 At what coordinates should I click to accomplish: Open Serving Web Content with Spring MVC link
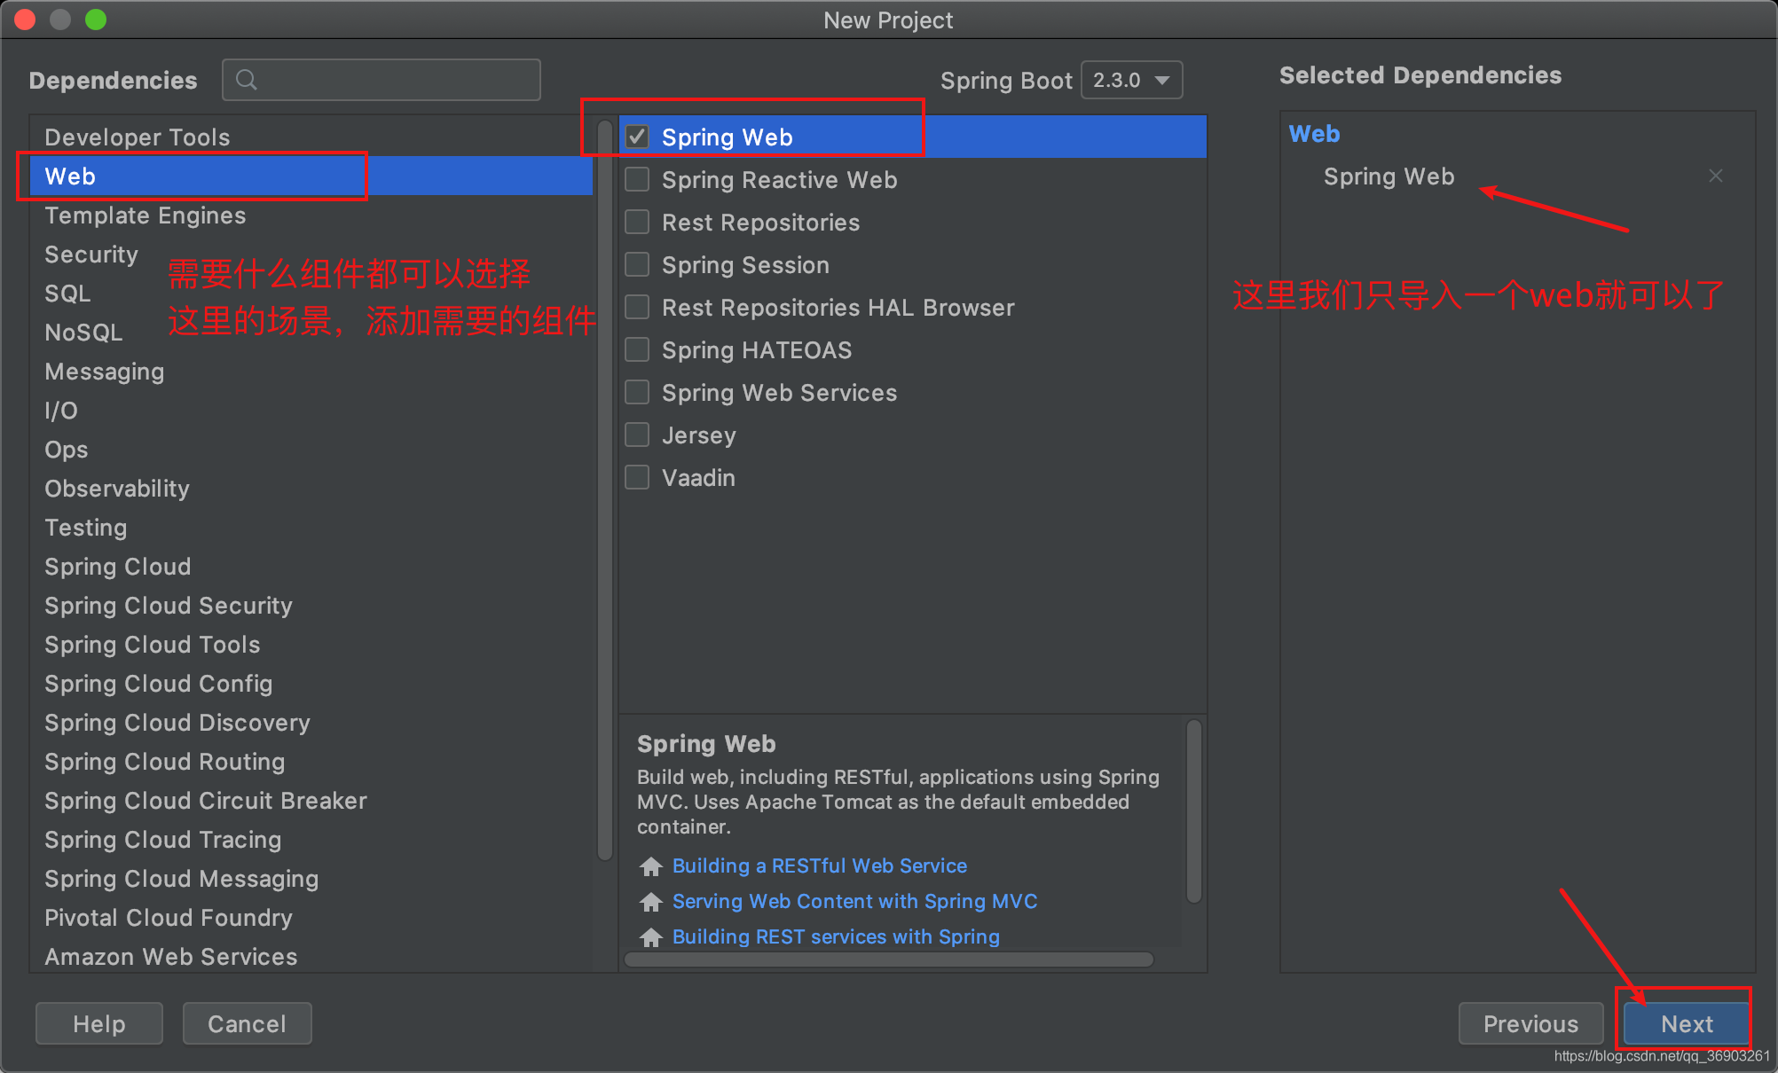point(854,901)
